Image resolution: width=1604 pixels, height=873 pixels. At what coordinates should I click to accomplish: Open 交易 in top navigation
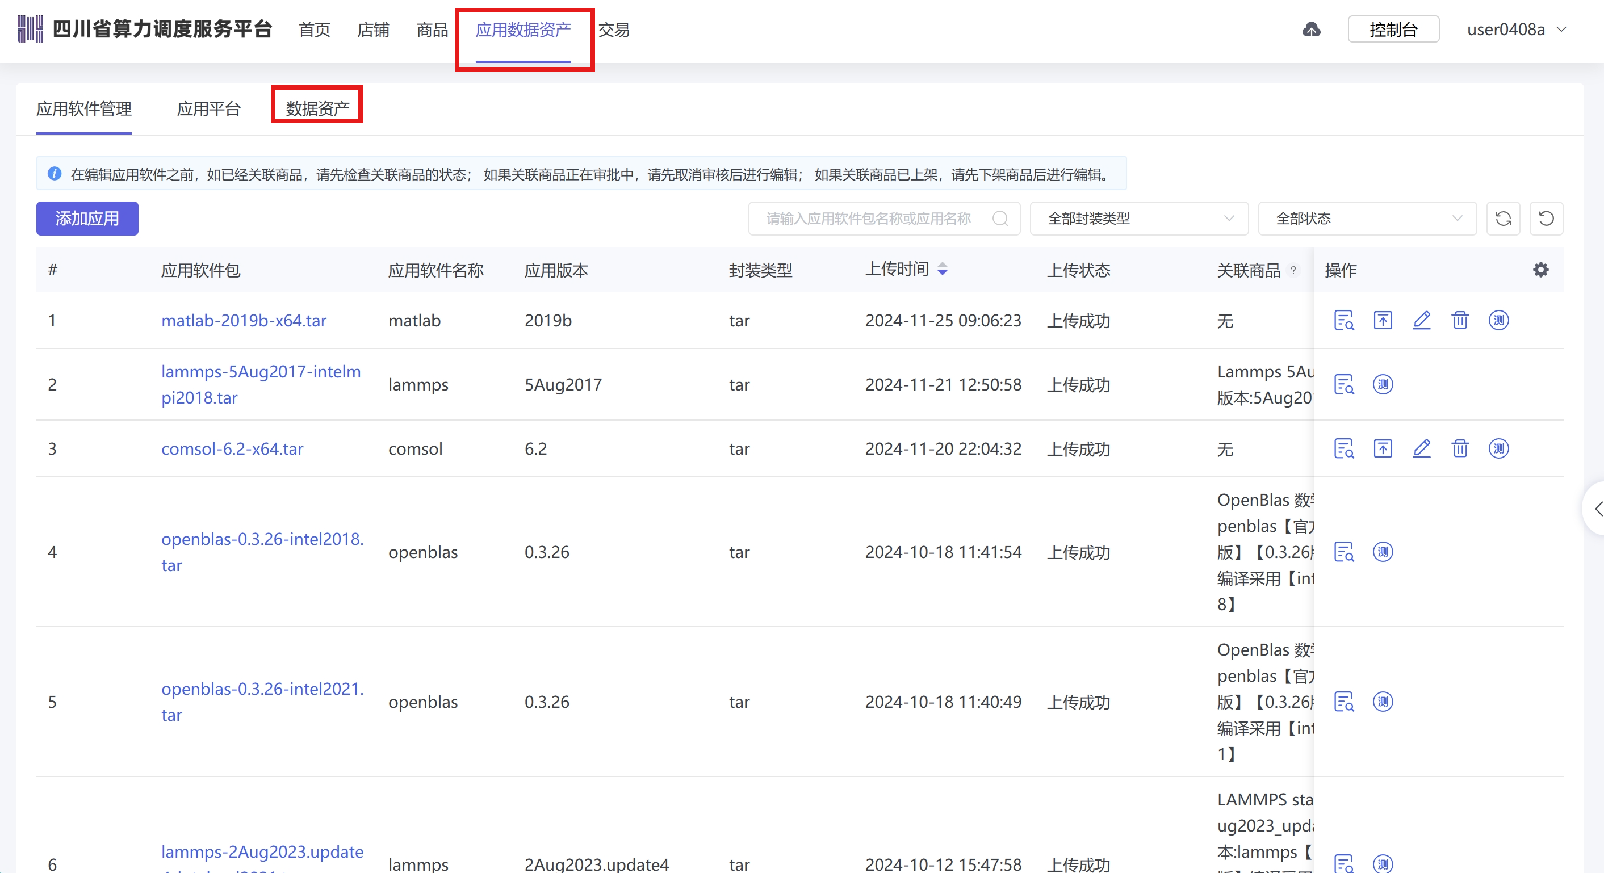point(614,30)
